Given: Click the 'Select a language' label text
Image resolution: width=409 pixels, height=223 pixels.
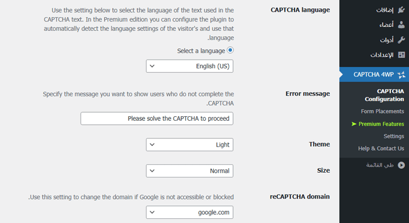Looking at the screenshot, I should tap(201, 51).
